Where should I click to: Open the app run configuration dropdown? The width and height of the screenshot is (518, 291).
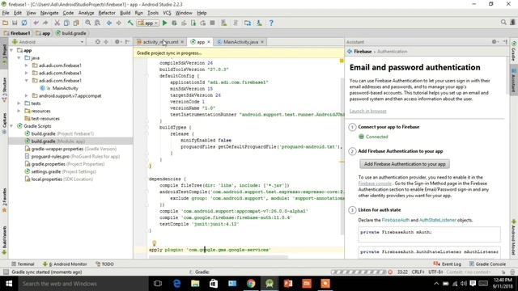coord(148,23)
